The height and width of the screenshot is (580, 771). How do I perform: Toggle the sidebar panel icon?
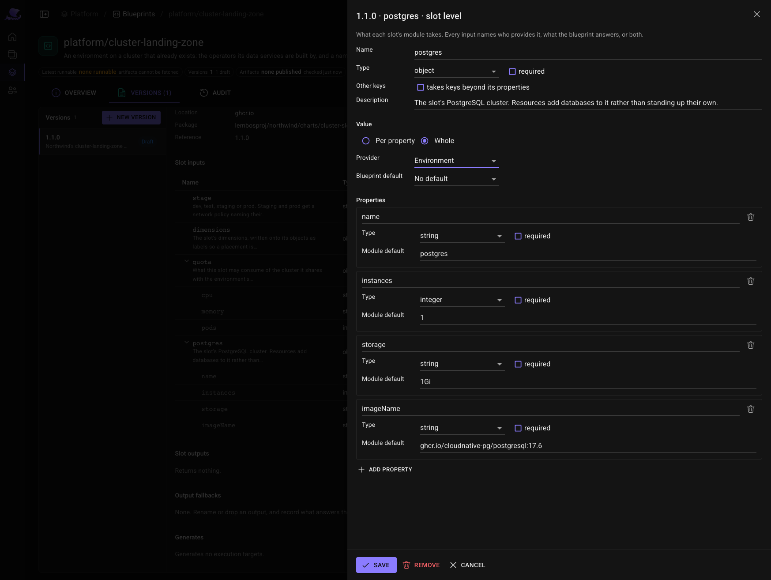[44, 14]
